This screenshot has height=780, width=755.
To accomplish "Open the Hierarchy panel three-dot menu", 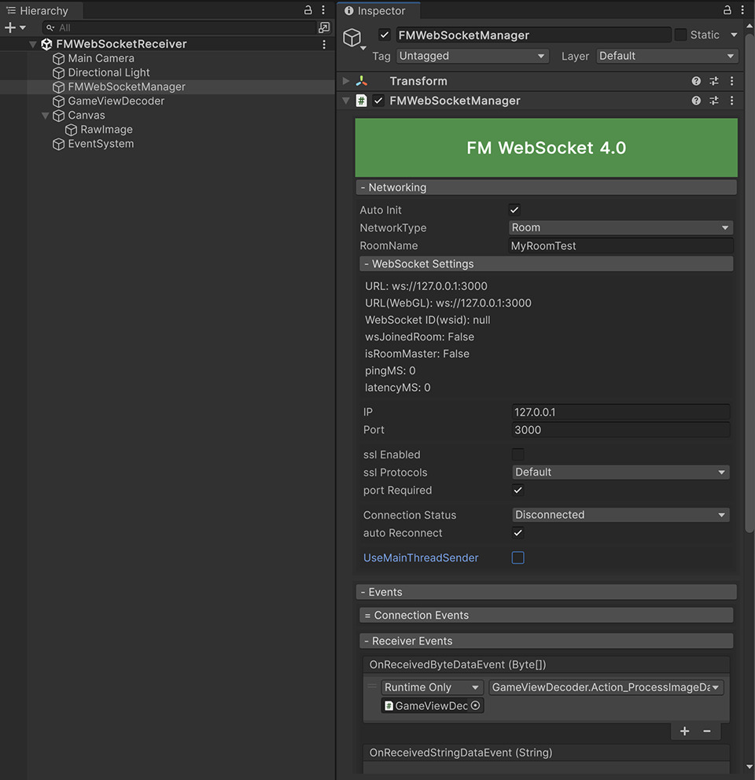I will tap(324, 10).
